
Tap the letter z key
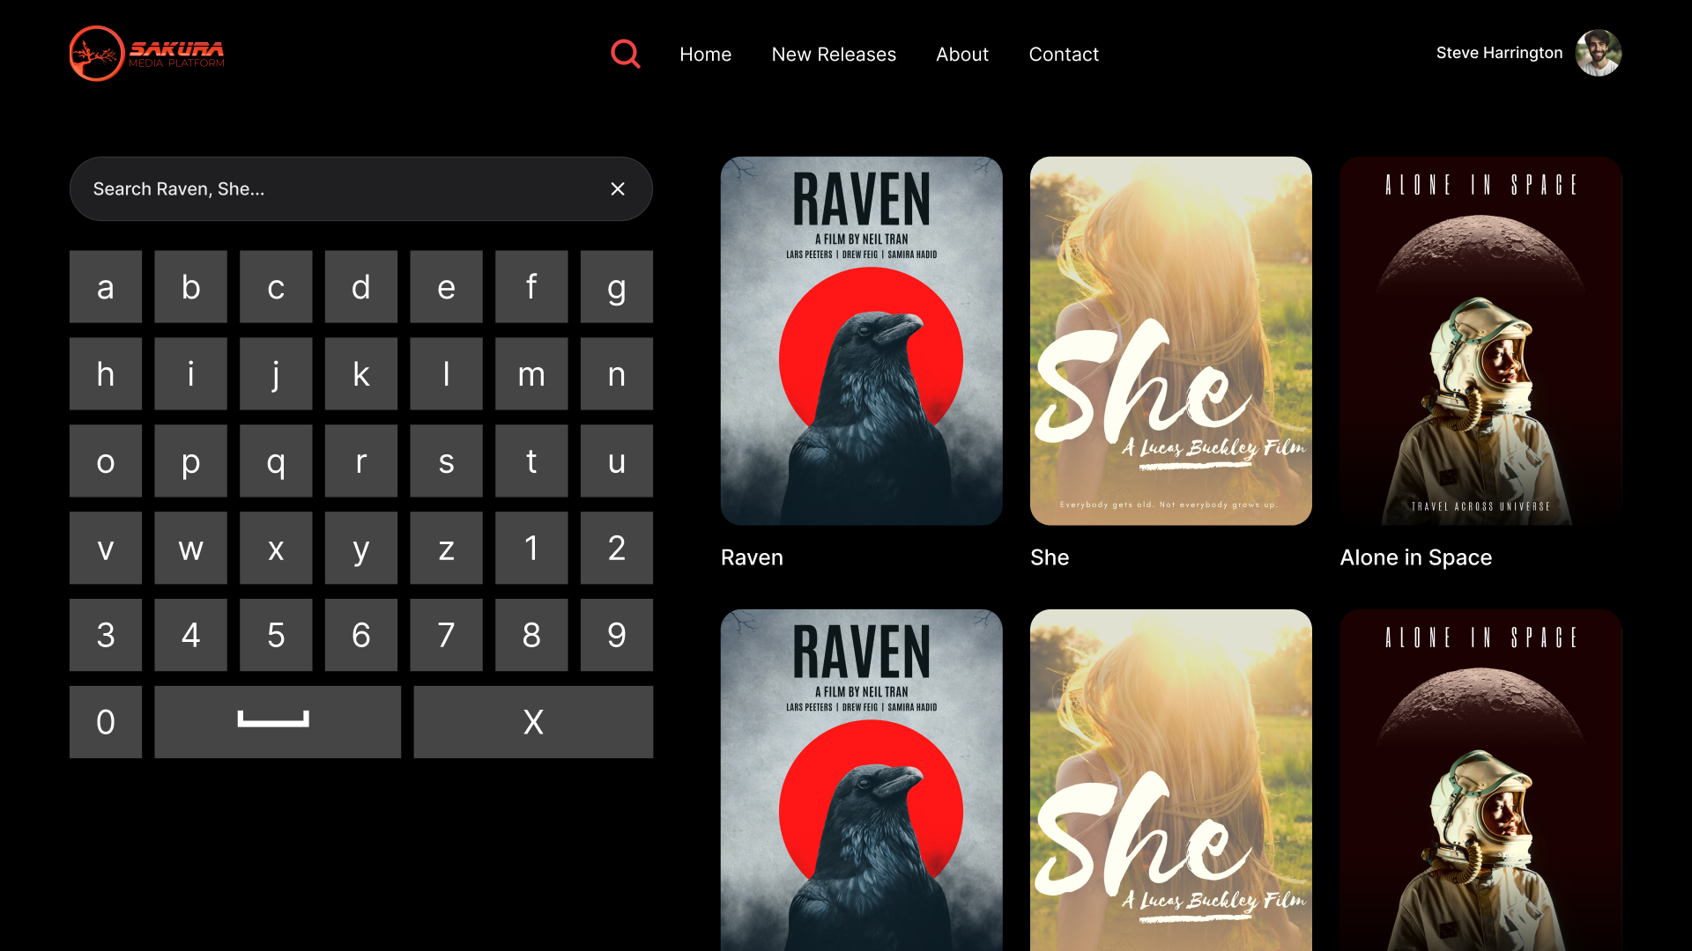(446, 549)
